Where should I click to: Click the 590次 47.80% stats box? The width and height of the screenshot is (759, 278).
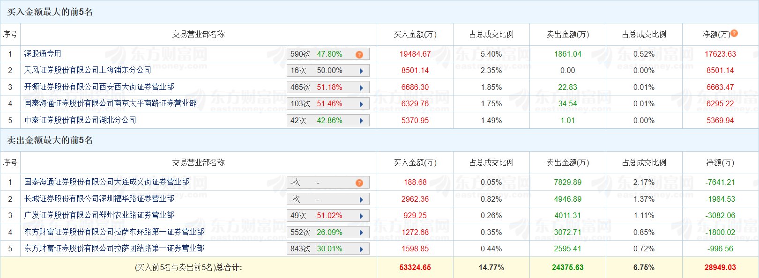point(328,54)
